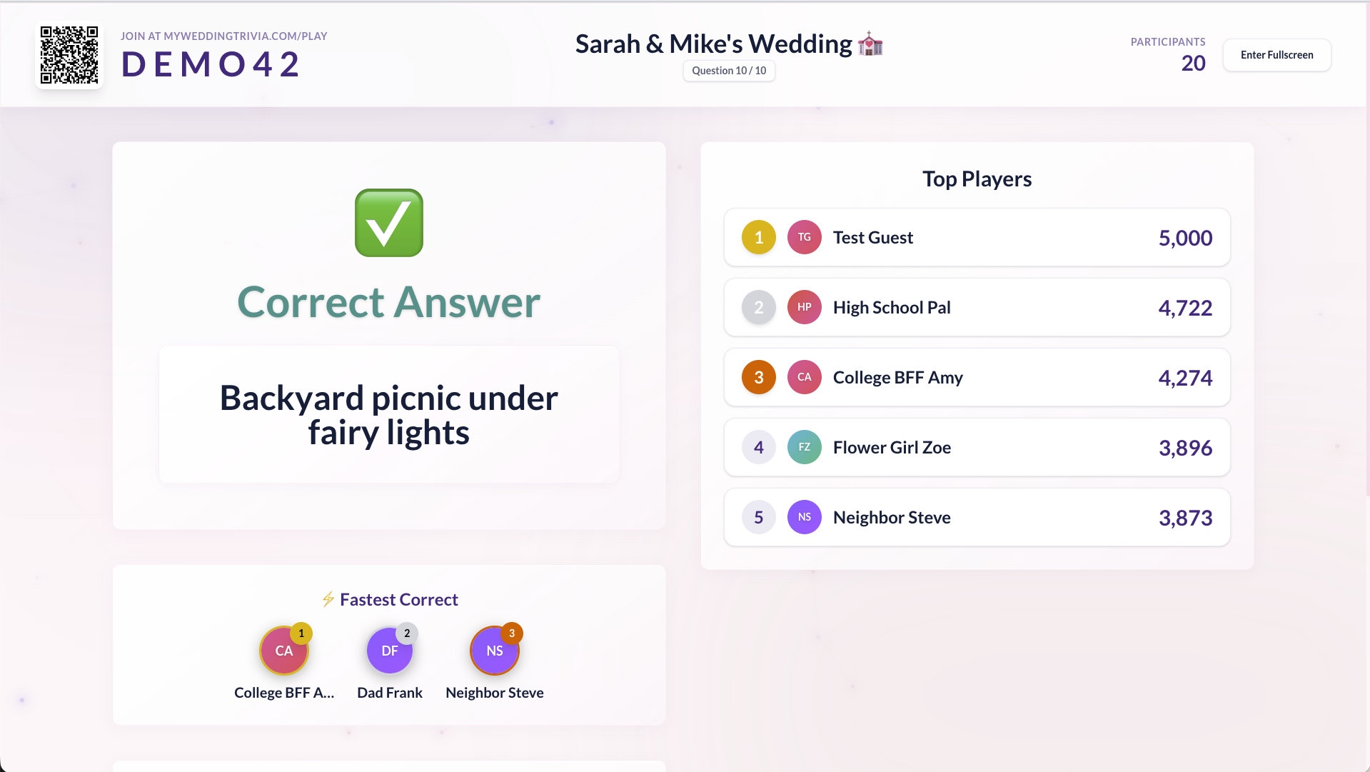Click the DEMO42 join code
Viewport: 1370px width, 772px height.
[211, 64]
